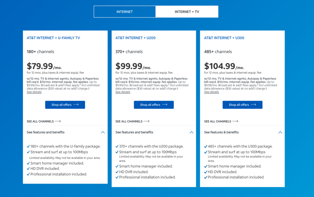Click arrow icon beside U-Family See All Channels
The height and width of the screenshot is (197, 314).
[58, 121]
